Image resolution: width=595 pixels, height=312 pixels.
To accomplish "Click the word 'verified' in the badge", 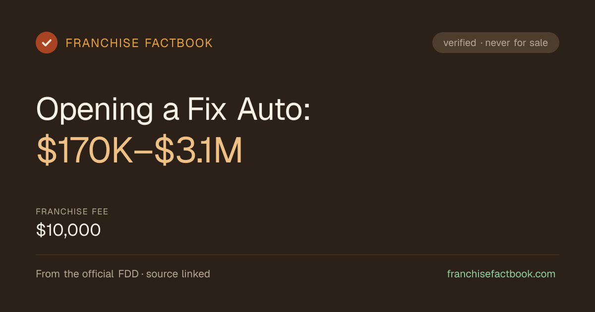I will click(x=460, y=43).
